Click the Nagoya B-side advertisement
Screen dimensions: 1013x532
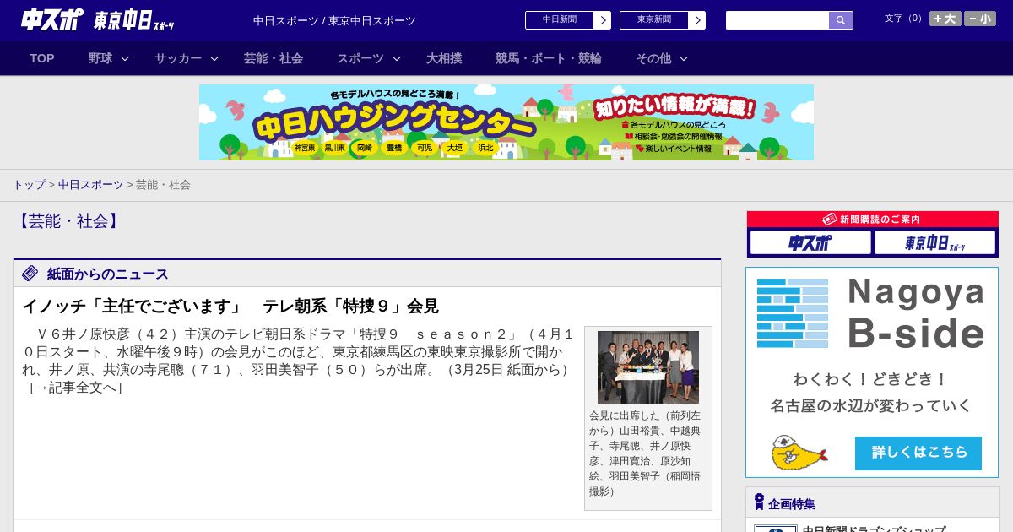click(872, 372)
